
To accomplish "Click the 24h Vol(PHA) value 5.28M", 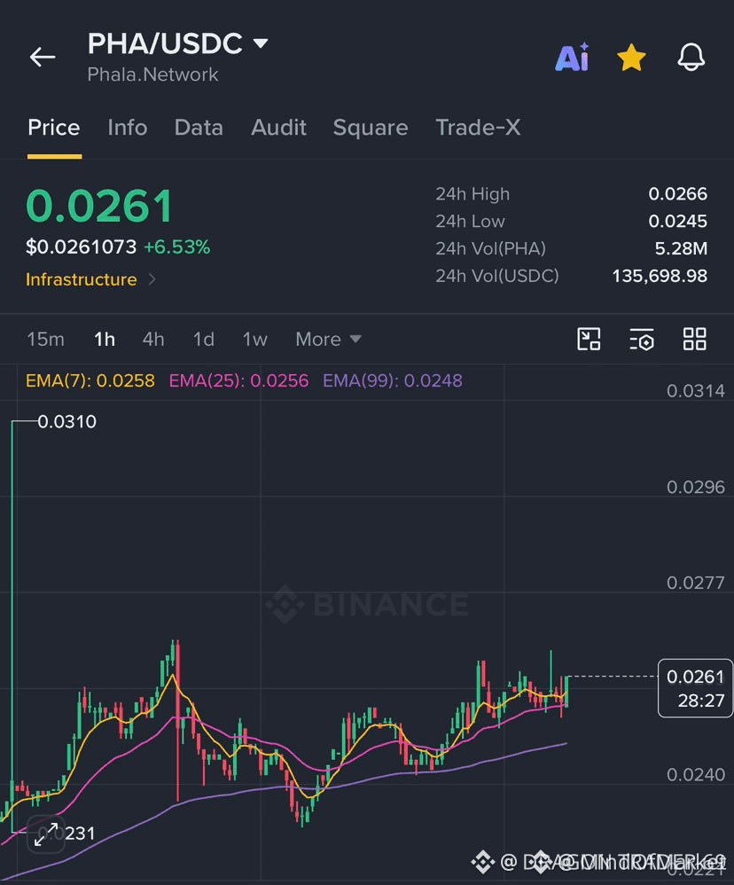I will click(681, 248).
